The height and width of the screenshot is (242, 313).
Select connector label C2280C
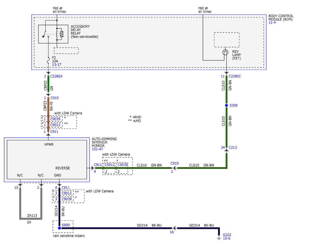click(235, 76)
